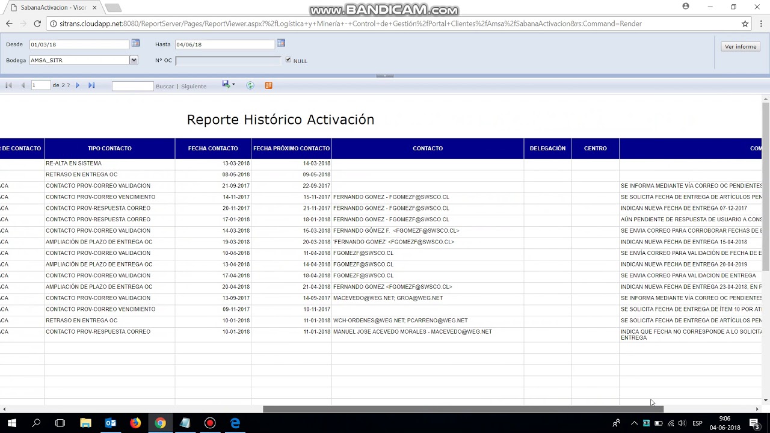The width and height of the screenshot is (770, 433).
Task: Click the vertical scrollbar thumb
Action: (x=765, y=186)
